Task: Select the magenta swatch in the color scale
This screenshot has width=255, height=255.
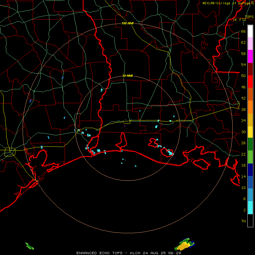Action: coord(250,56)
